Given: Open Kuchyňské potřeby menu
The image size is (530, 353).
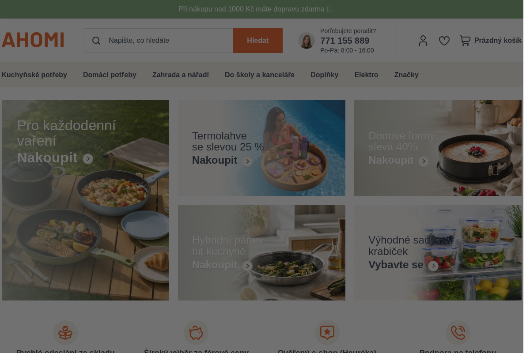Looking at the screenshot, I should click(34, 75).
